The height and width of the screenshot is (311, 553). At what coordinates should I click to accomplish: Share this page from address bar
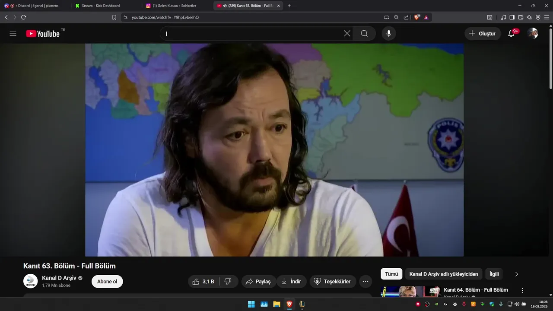pyautogui.click(x=406, y=17)
